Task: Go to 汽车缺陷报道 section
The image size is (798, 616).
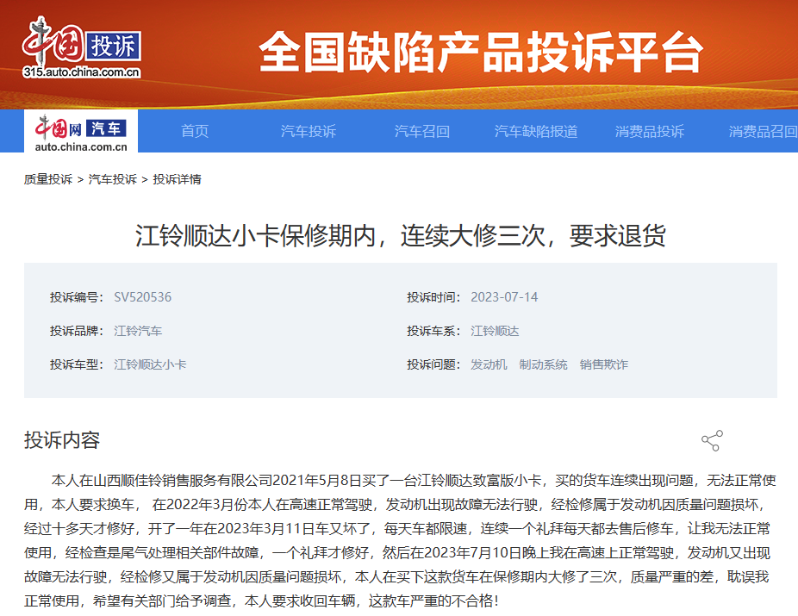Action: tap(536, 131)
